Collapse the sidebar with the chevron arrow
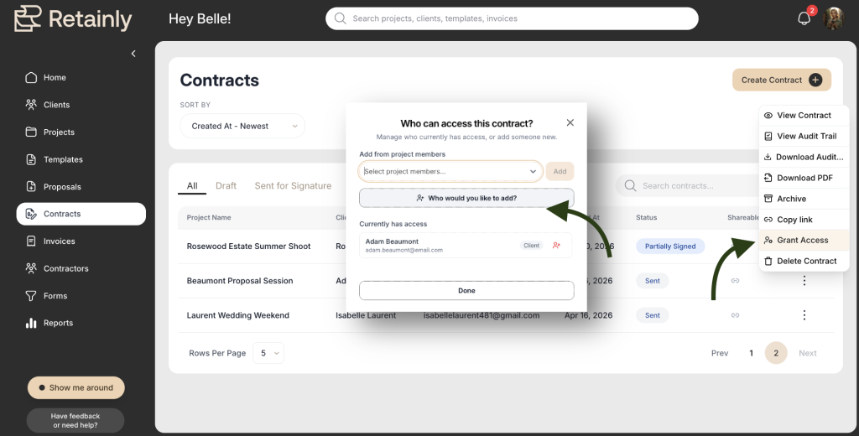This screenshot has height=436, width=859. (133, 54)
